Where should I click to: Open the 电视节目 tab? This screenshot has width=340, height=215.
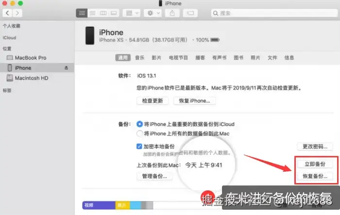178,58
